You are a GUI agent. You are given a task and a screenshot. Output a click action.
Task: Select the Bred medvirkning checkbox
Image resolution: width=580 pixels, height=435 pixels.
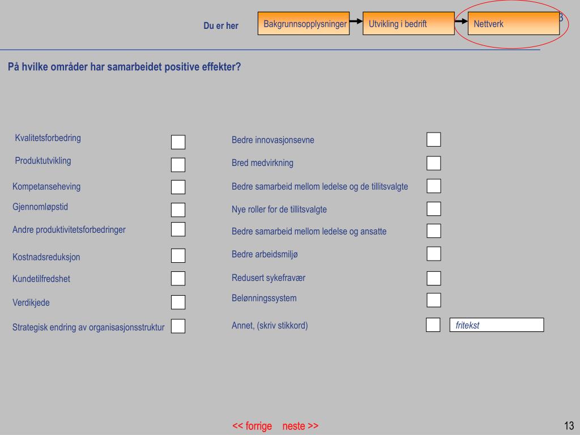click(x=433, y=163)
